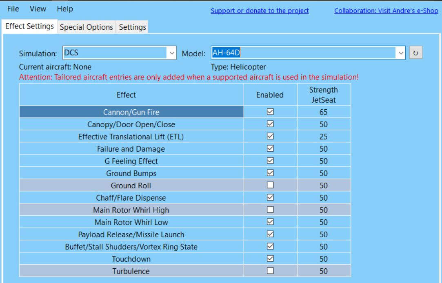This screenshot has width=442, height=283.
Task: Select the Effective Translational Lift (ETL) row
Action: click(131, 137)
